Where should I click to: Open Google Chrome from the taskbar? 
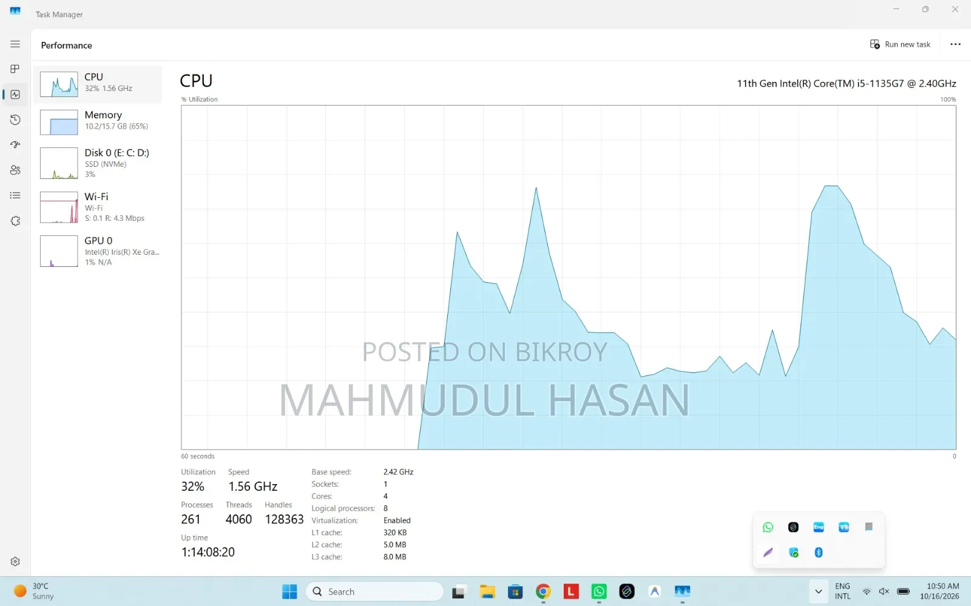[543, 591]
